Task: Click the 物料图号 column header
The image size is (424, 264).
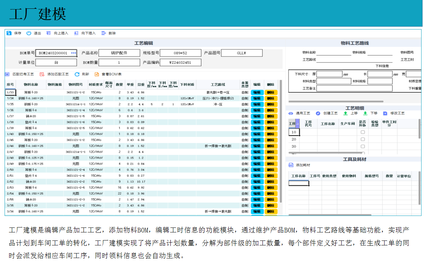Action: pos(76,85)
